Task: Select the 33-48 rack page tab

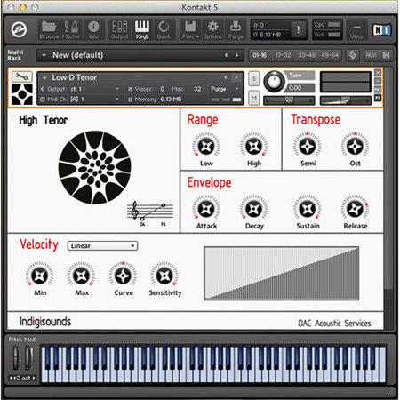Action: [307, 55]
